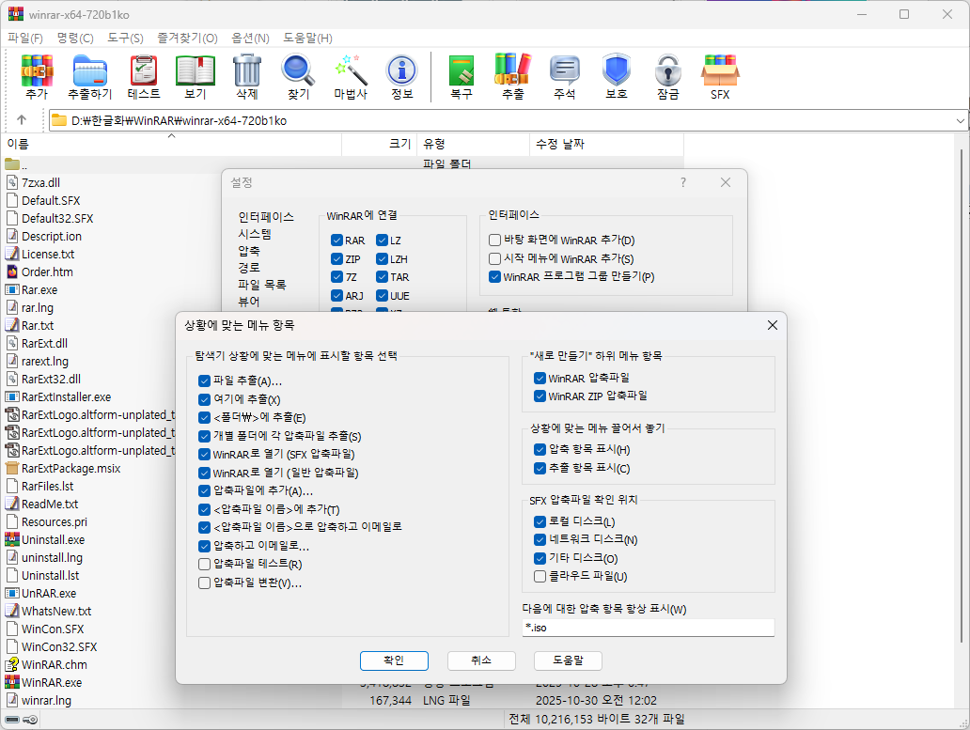This screenshot has height=730, width=970.
Task: Toggle the TAR association checkbox
Action: click(382, 277)
